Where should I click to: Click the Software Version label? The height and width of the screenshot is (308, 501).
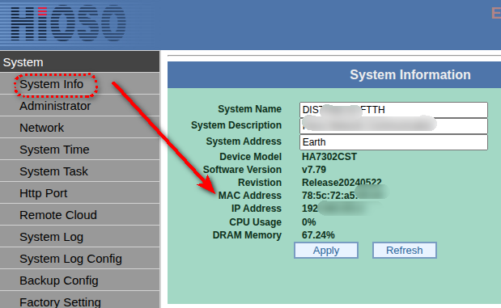tap(242, 170)
